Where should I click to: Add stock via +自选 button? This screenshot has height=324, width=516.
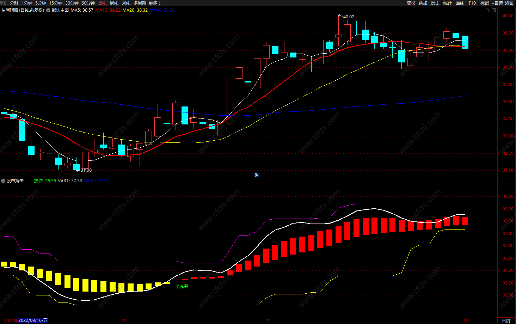tap(497, 3)
